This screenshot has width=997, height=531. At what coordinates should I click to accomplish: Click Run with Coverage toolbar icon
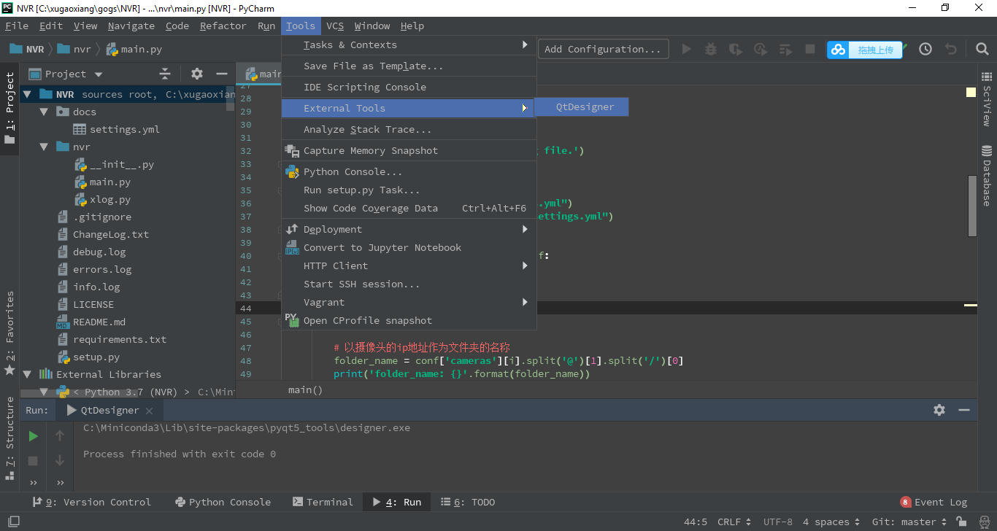point(736,50)
